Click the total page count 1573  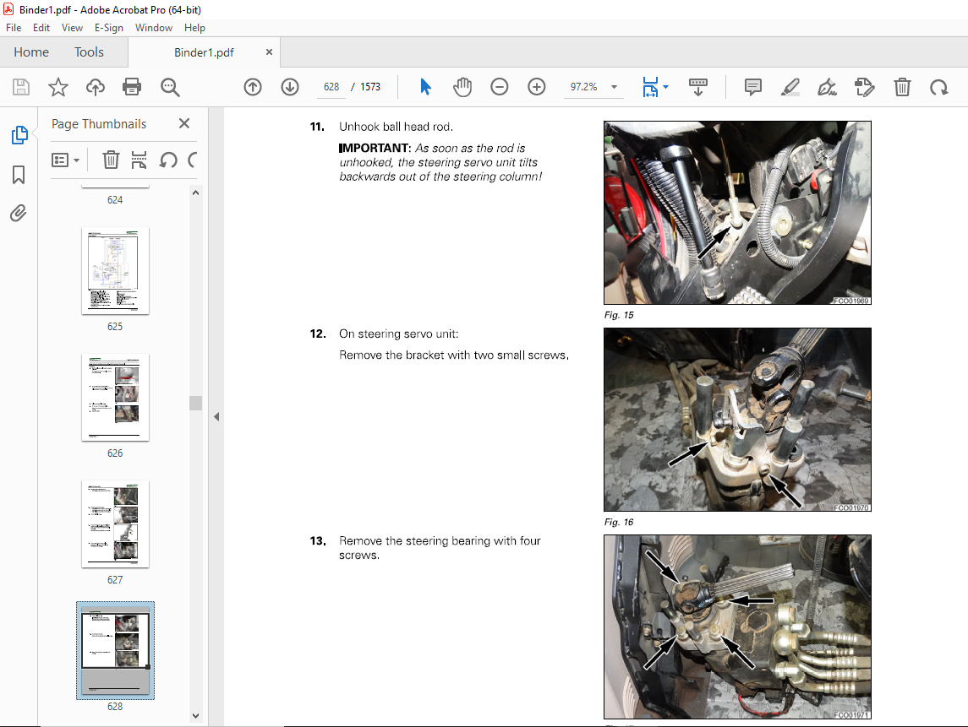tap(370, 87)
